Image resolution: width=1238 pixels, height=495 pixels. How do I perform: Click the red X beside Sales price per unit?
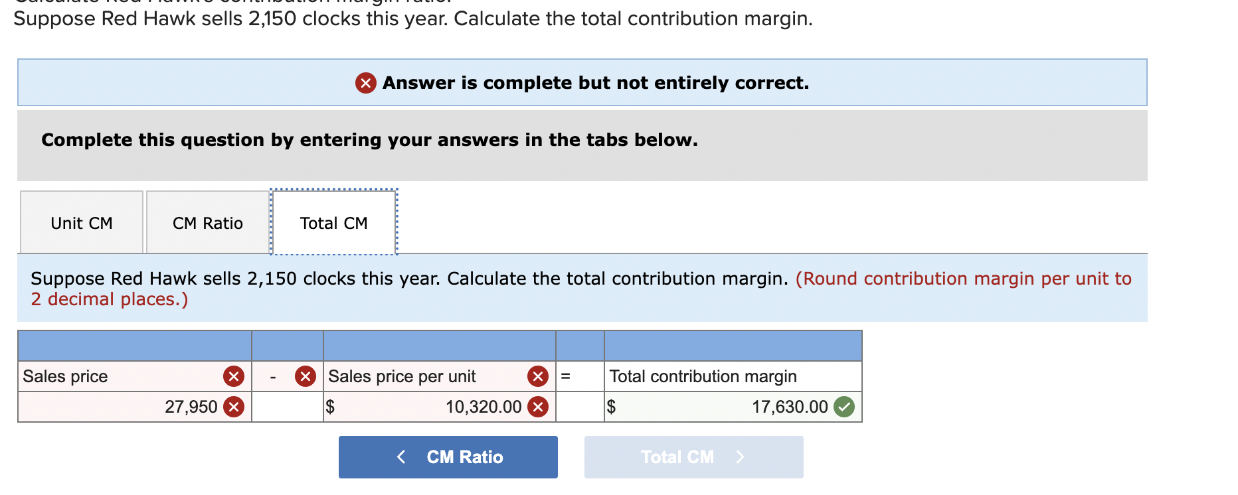tap(536, 376)
